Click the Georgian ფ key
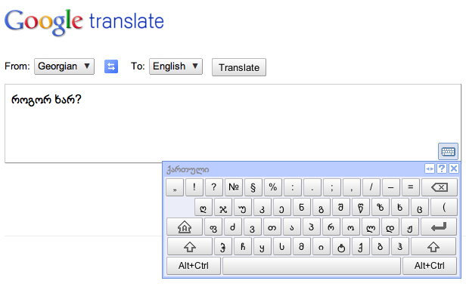 213,227
